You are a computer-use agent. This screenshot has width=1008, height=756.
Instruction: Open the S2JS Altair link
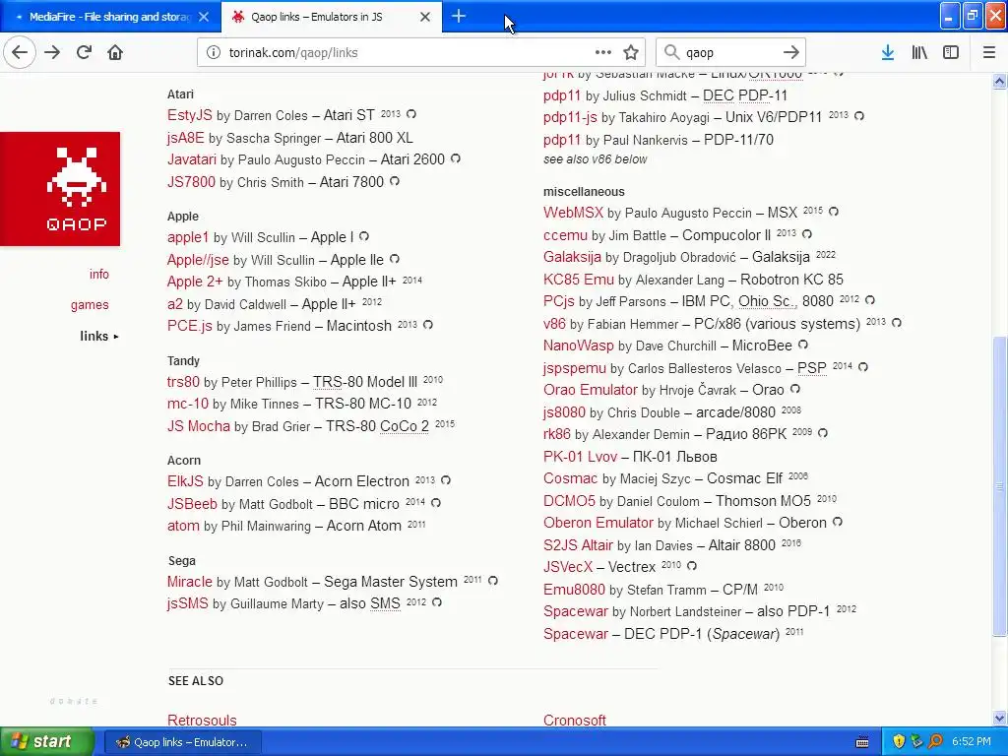578,545
